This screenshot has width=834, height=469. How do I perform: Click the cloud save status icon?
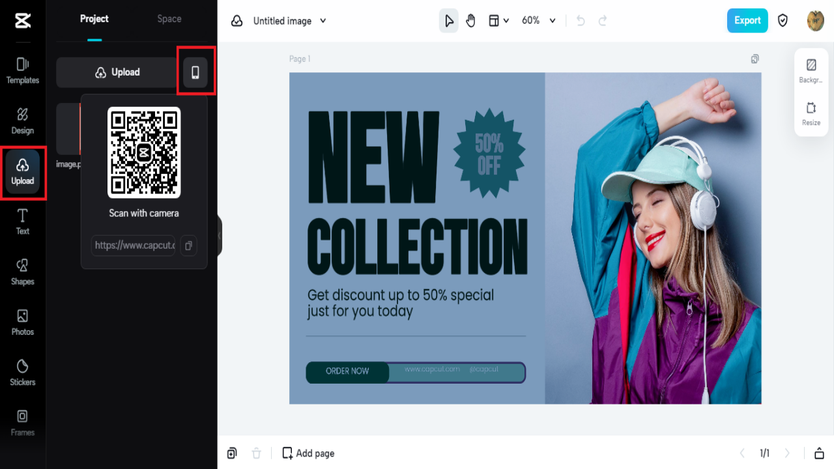pyautogui.click(x=237, y=21)
